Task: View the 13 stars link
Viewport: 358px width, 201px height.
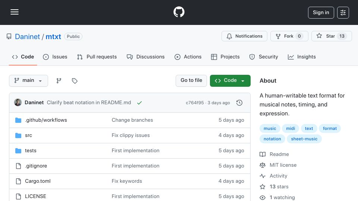Action: pyautogui.click(x=274, y=186)
